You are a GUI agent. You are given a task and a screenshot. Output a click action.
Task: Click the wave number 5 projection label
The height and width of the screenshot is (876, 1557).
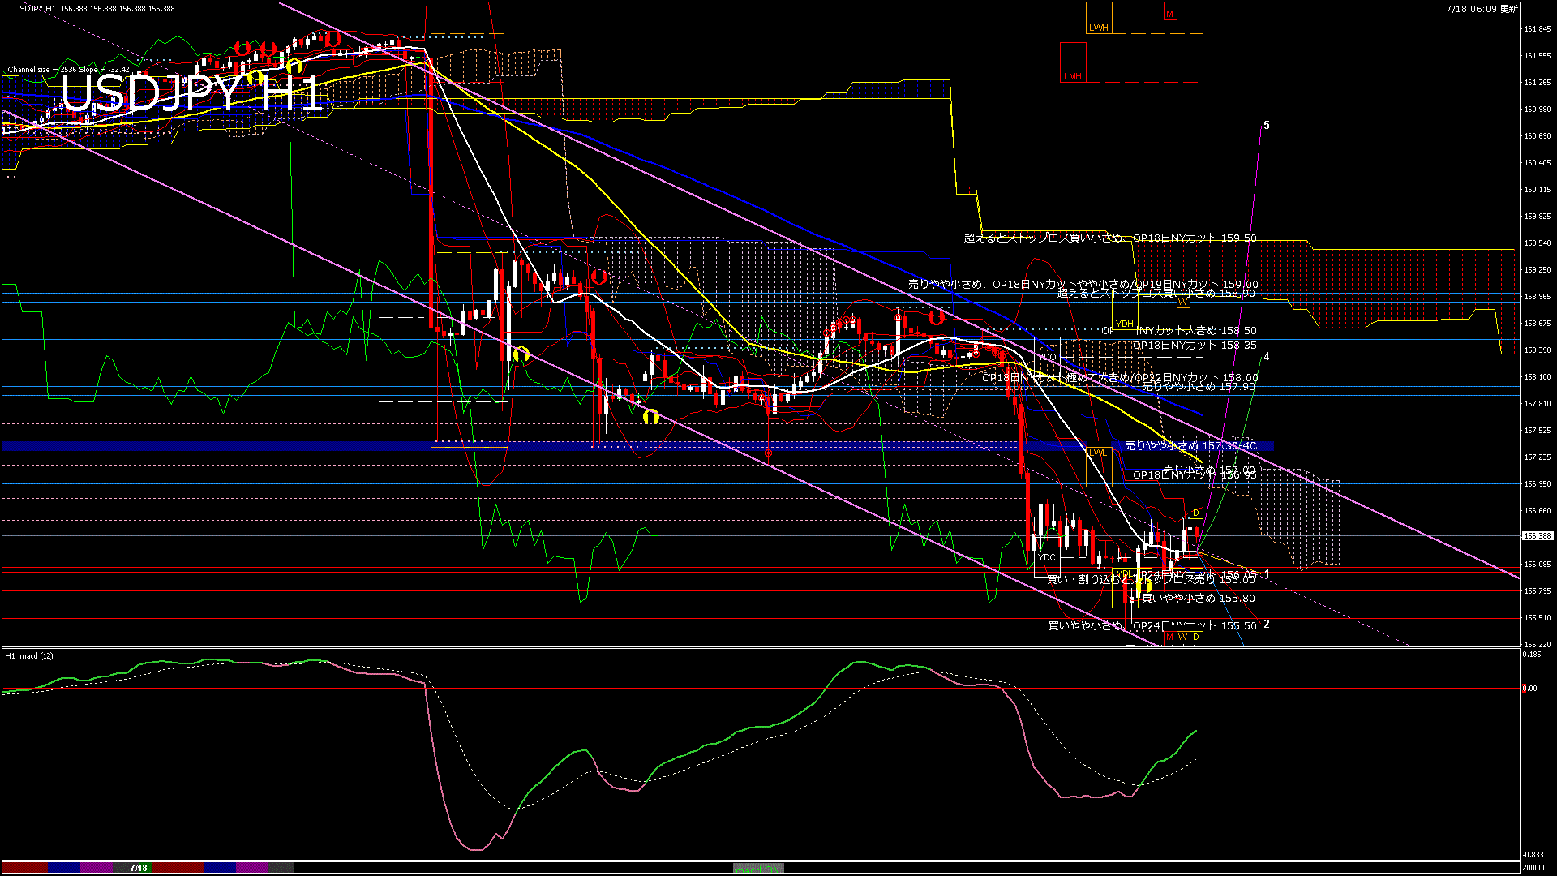(x=1267, y=126)
